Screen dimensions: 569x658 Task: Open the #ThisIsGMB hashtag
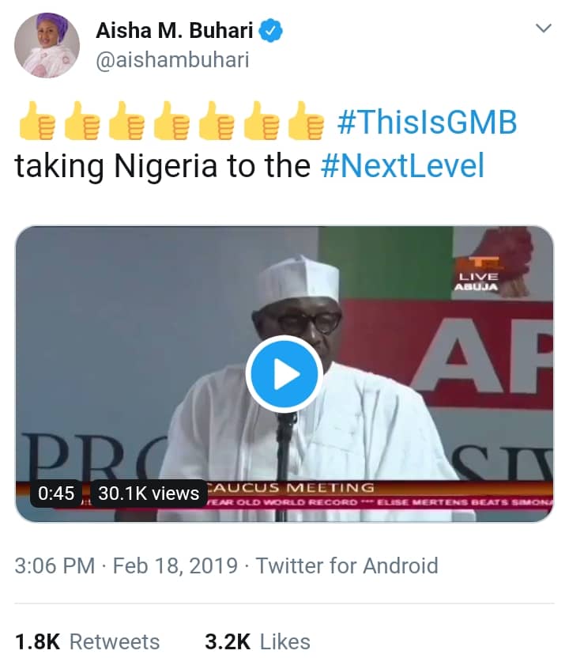[x=427, y=124]
